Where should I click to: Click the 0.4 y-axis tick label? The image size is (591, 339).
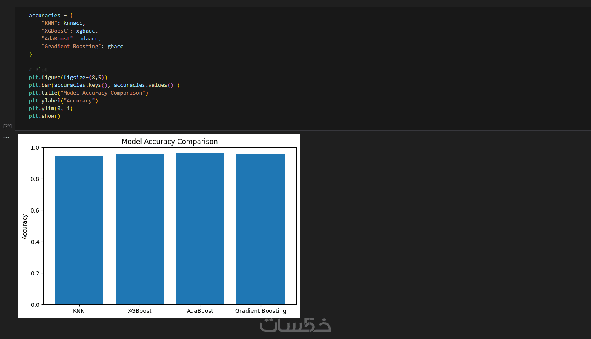pos(35,242)
